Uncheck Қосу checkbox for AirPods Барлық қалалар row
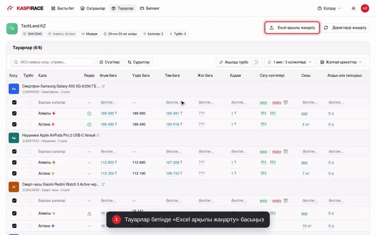The height and width of the screenshot is (235, 376). [x=14, y=152]
